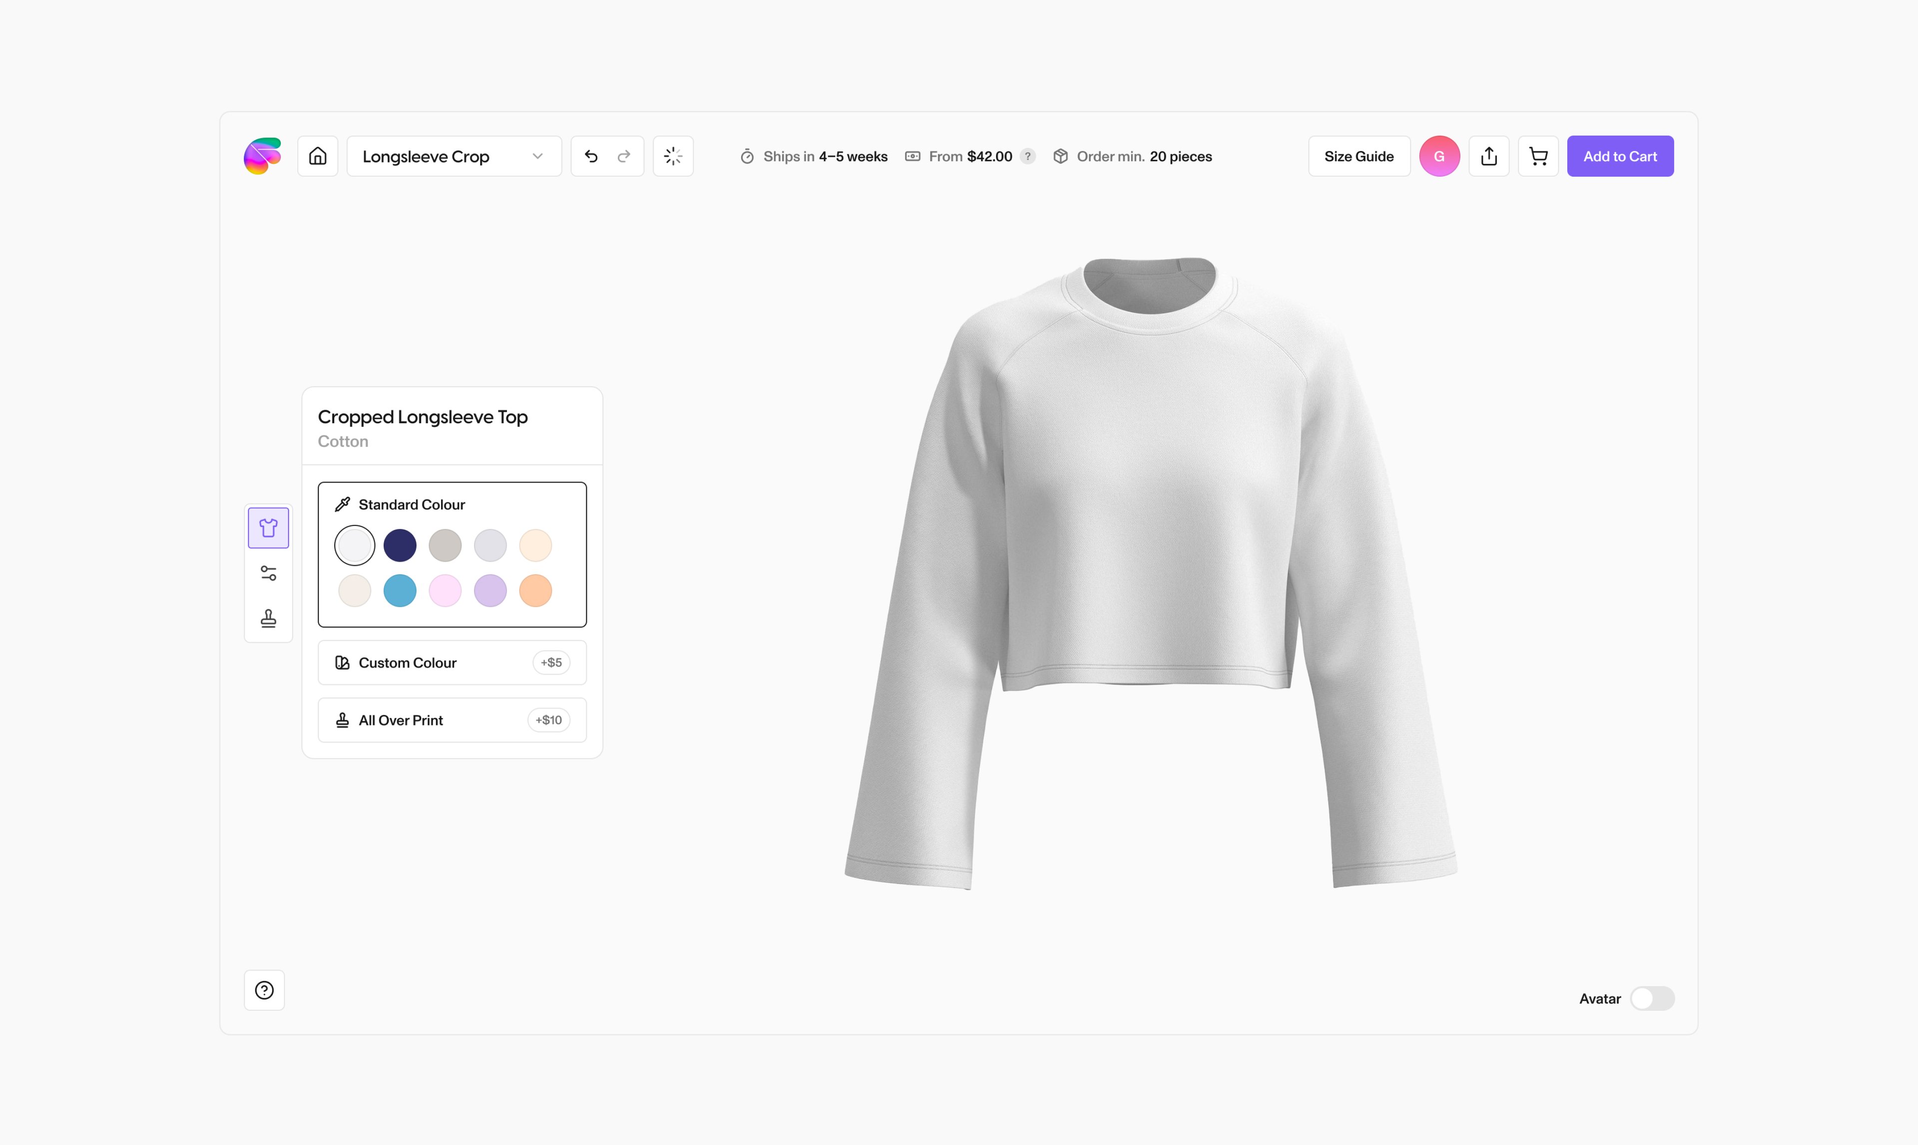Viewport: 1918px width, 1145px height.
Task: Click the 3D longsleeve garment preview
Action: (x=1150, y=573)
